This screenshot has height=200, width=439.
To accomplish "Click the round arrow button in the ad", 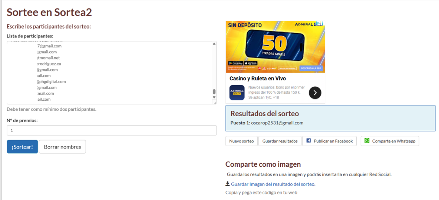I will pos(315,93).
